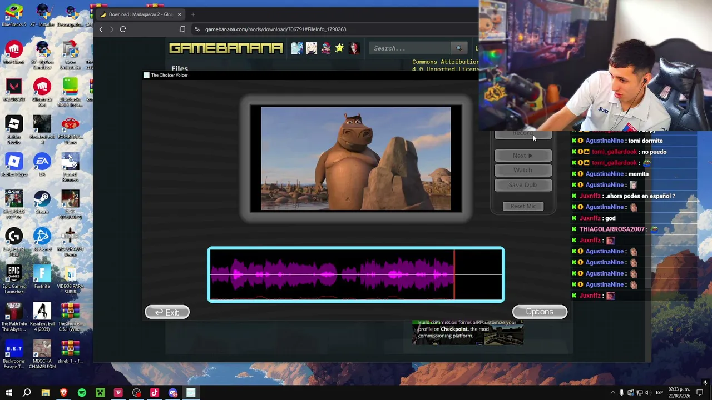Open the taskbar clock and date
Viewport: 712px width, 400px height.
(679, 393)
